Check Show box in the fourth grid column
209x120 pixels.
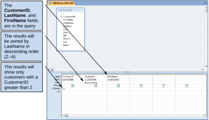[141, 86]
